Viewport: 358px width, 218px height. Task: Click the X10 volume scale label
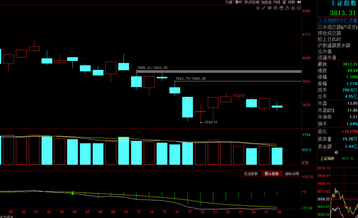coord(305,162)
